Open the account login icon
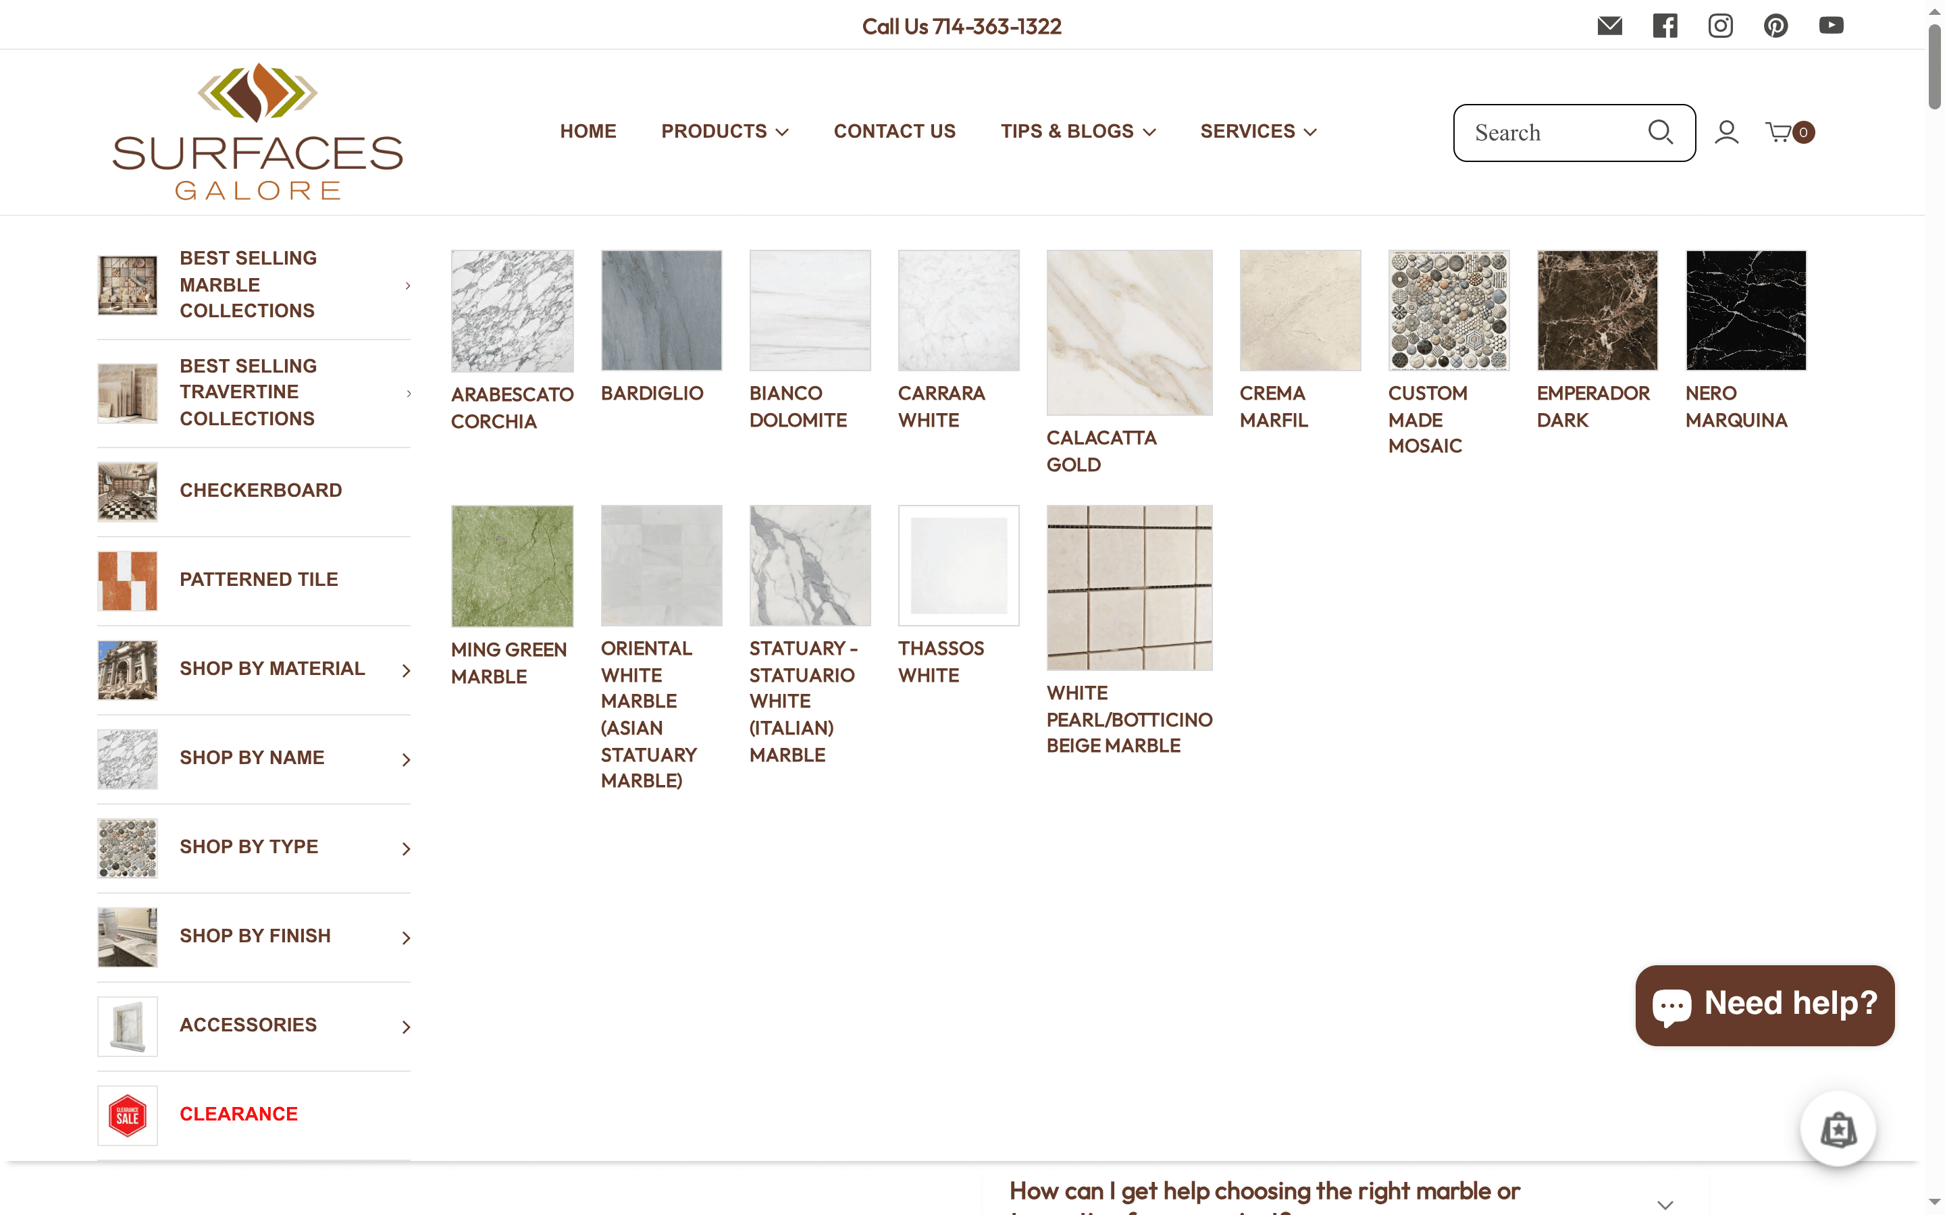This screenshot has width=1945, height=1215. click(1726, 132)
